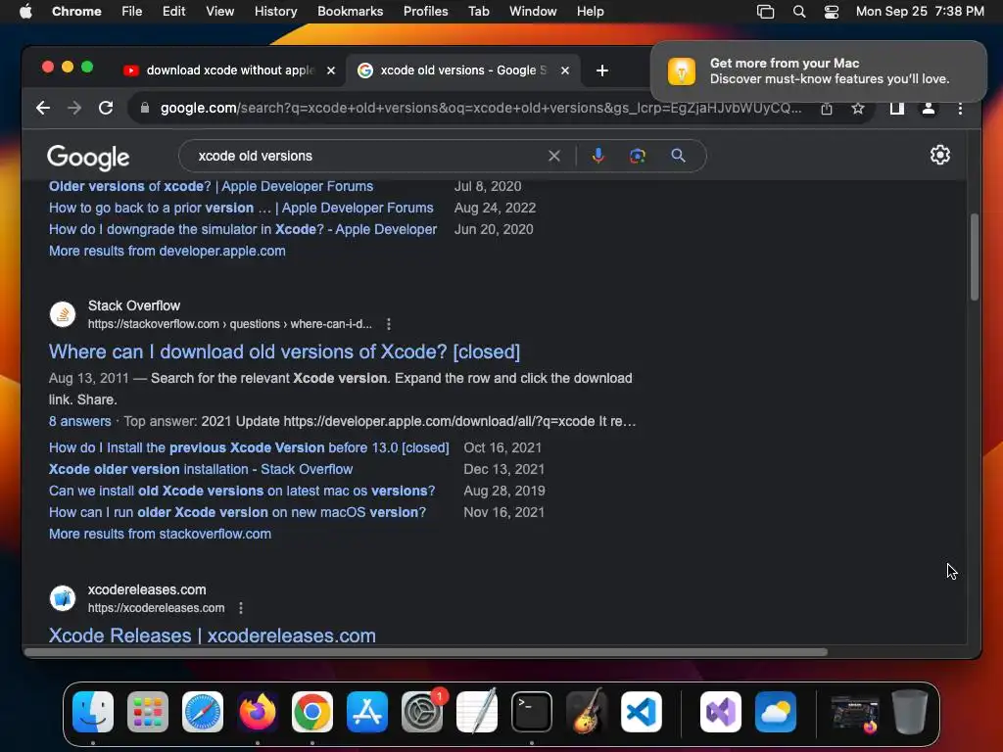Share this page via share icon
Viewport: 1003px width, 752px height.
(x=827, y=109)
